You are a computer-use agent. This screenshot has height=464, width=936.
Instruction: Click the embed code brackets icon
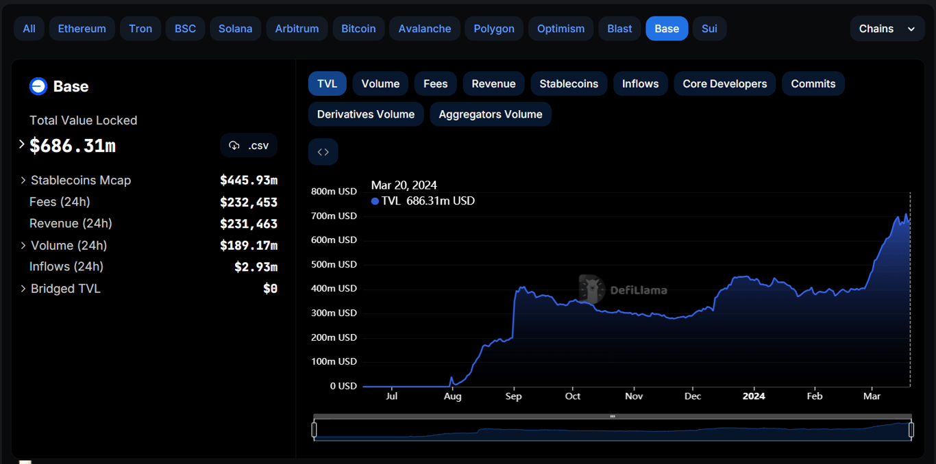pyautogui.click(x=323, y=152)
